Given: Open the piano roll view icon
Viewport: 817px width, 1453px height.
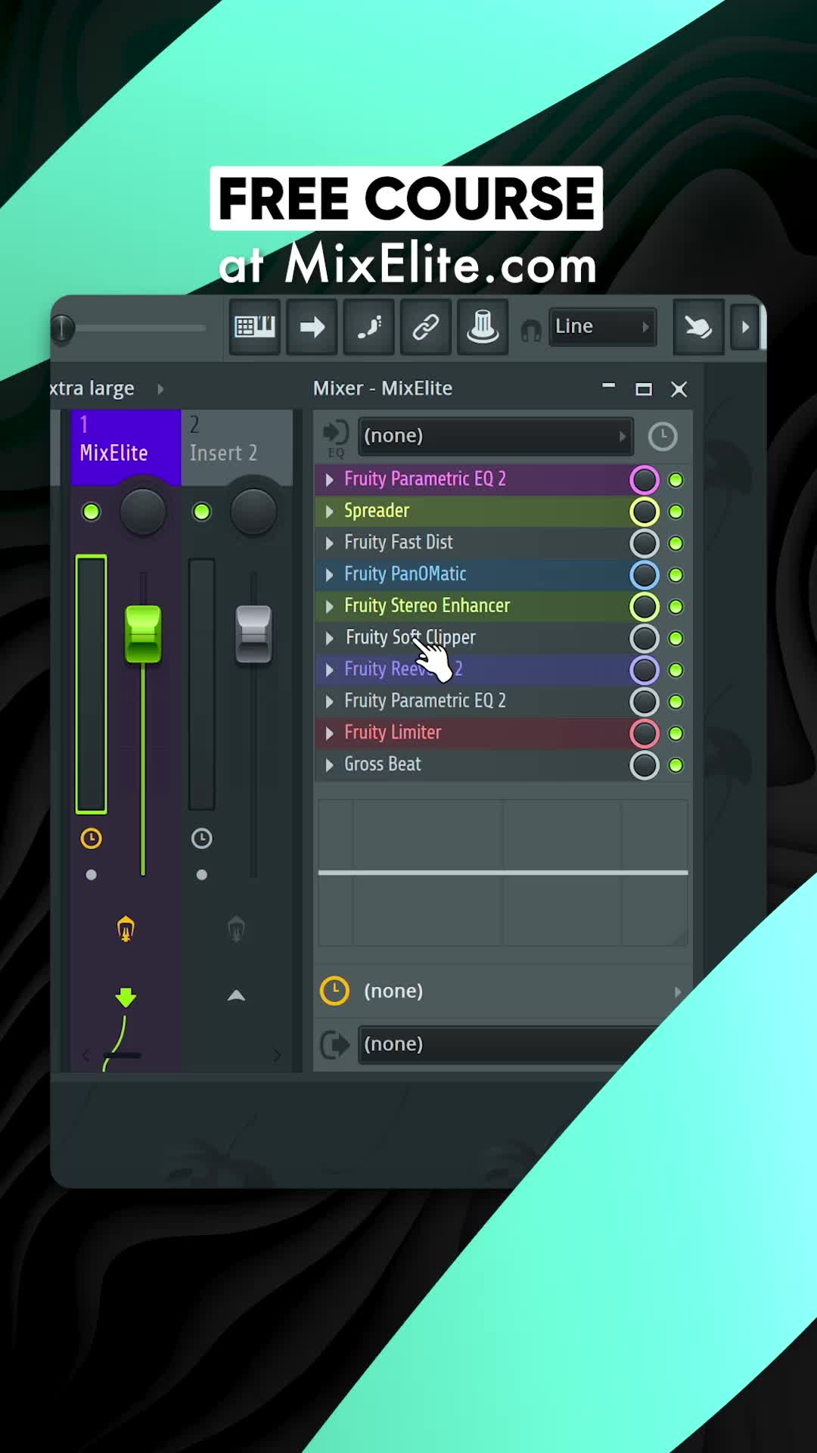Looking at the screenshot, I should (255, 327).
